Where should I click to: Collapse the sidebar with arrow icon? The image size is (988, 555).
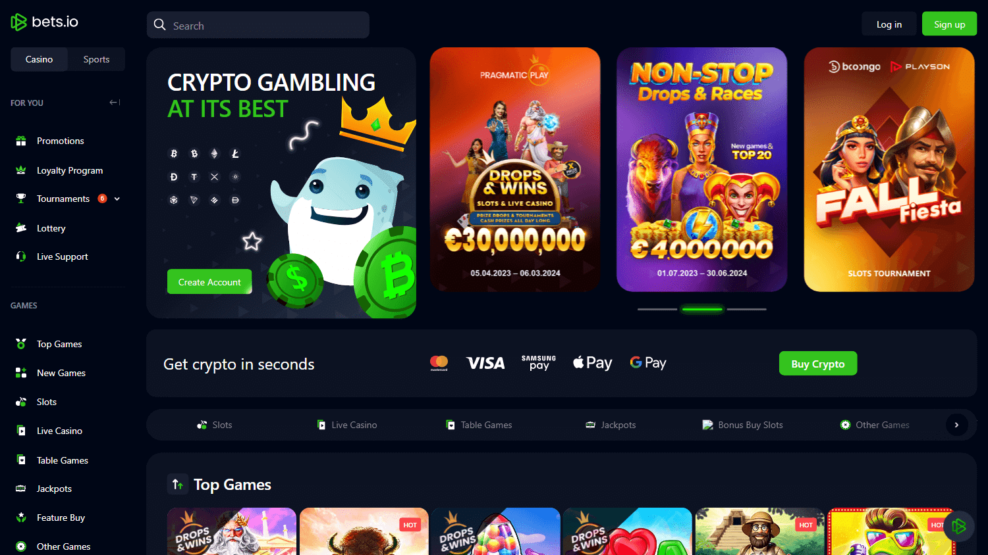tap(115, 103)
